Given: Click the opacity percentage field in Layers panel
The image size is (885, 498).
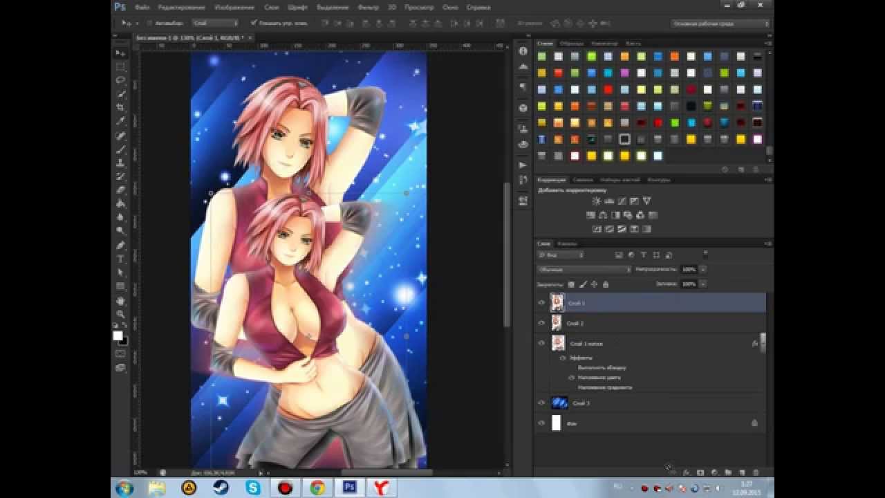Looking at the screenshot, I should (x=689, y=269).
